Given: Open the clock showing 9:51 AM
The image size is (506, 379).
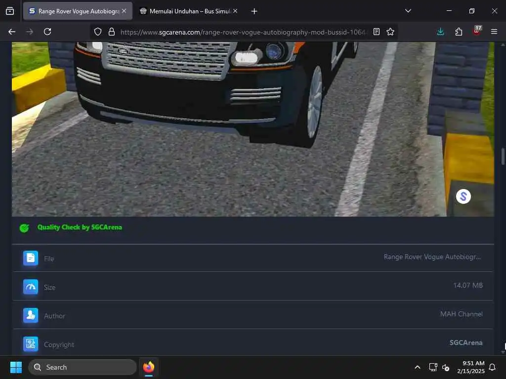Looking at the screenshot, I should (471, 367).
